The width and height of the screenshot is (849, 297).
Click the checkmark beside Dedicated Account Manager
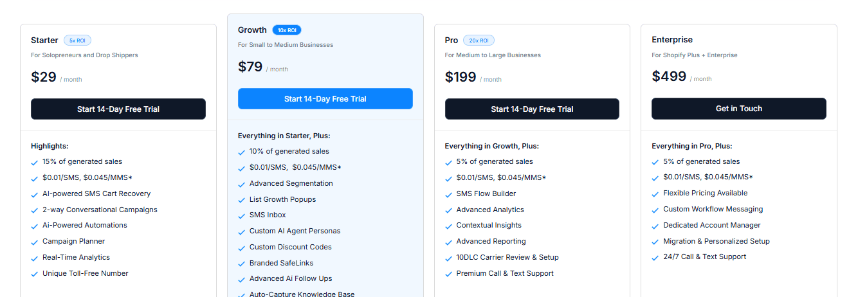(655, 226)
